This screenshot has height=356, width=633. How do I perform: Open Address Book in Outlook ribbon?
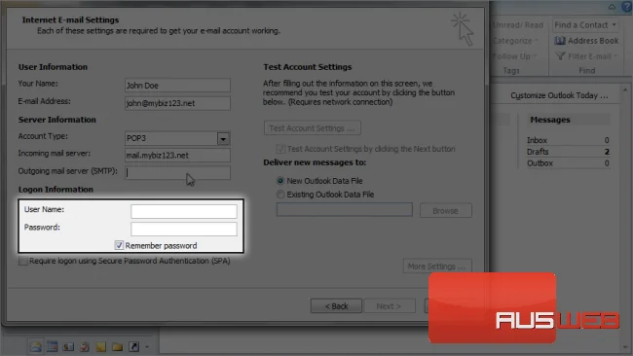586,41
